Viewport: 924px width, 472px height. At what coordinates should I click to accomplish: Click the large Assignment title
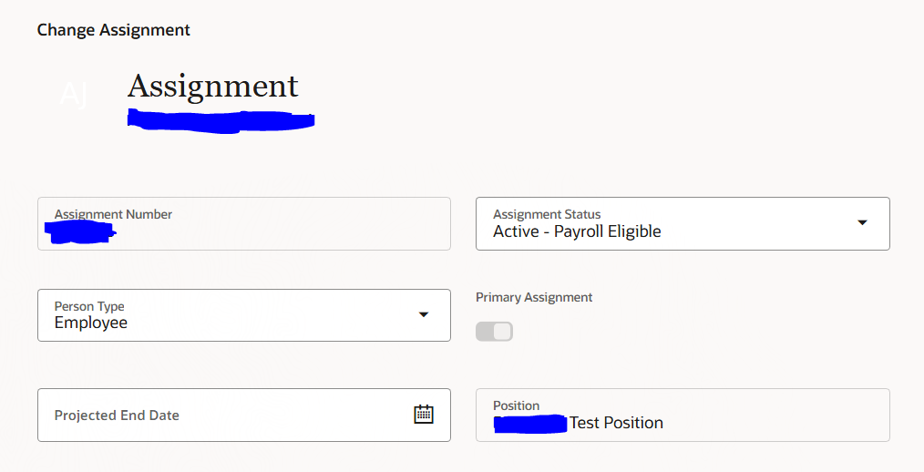[212, 86]
